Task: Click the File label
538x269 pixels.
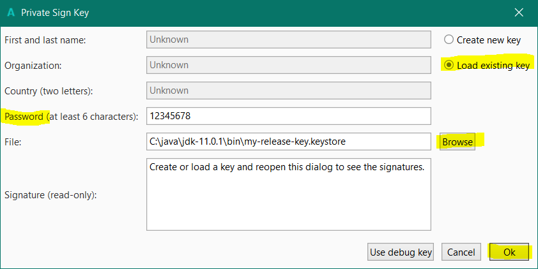Action: (x=13, y=142)
